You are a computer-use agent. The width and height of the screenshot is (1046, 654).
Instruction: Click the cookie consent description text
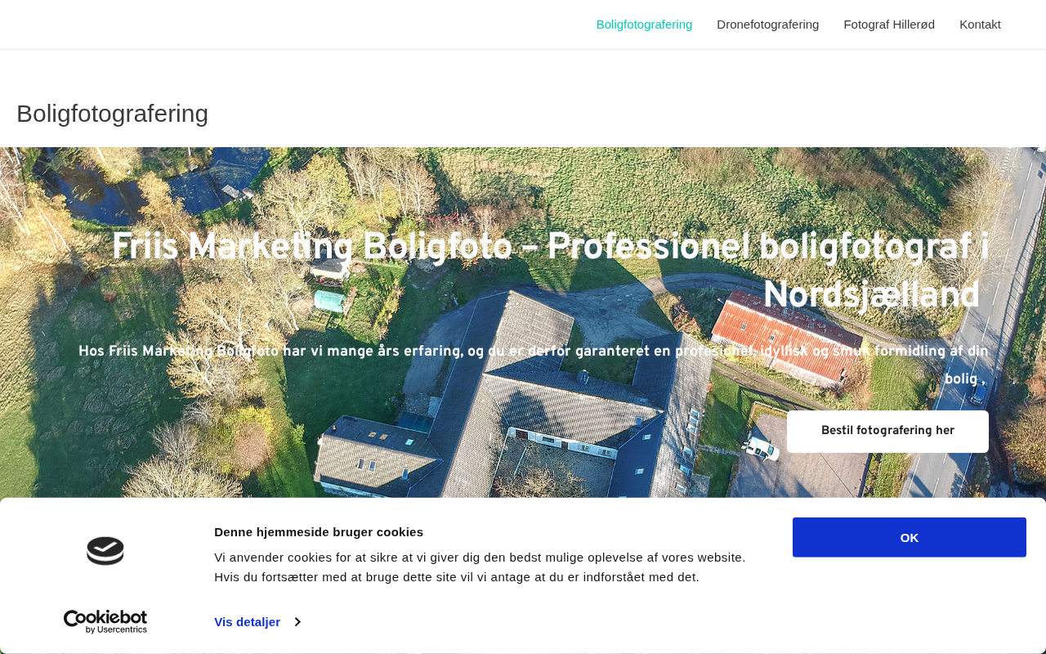point(480,567)
